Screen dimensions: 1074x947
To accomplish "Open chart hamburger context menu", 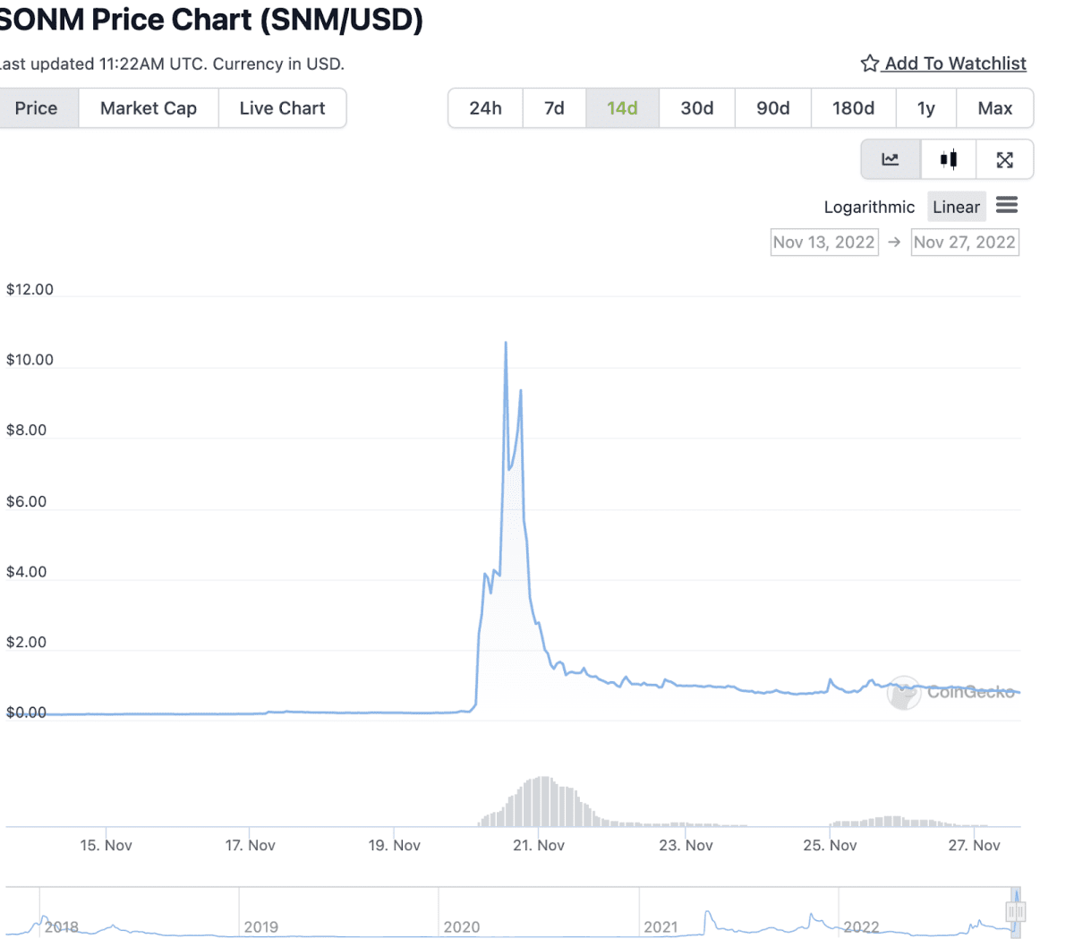I will [x=1007, y=206].
